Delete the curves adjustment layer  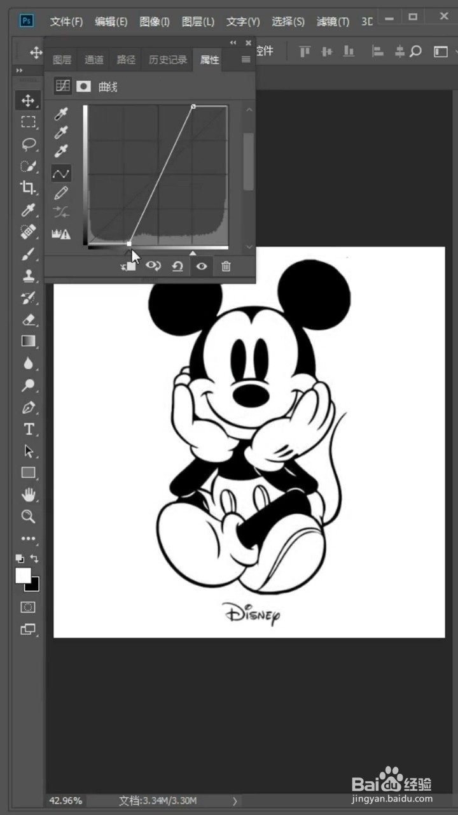[226, 266]
